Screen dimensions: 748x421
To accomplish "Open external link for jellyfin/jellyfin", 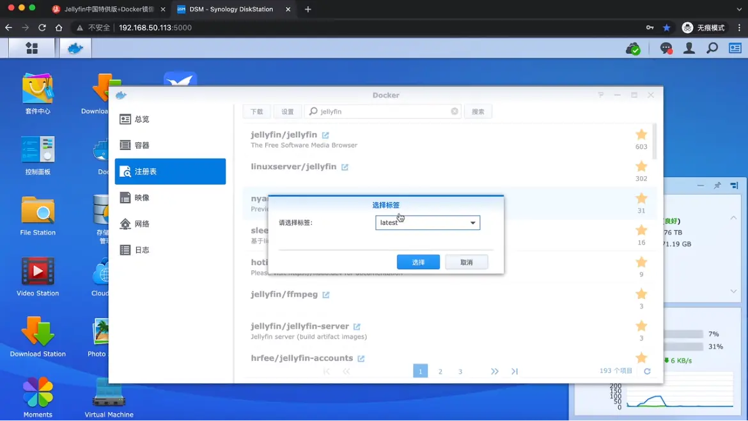I will coord(325,135).
